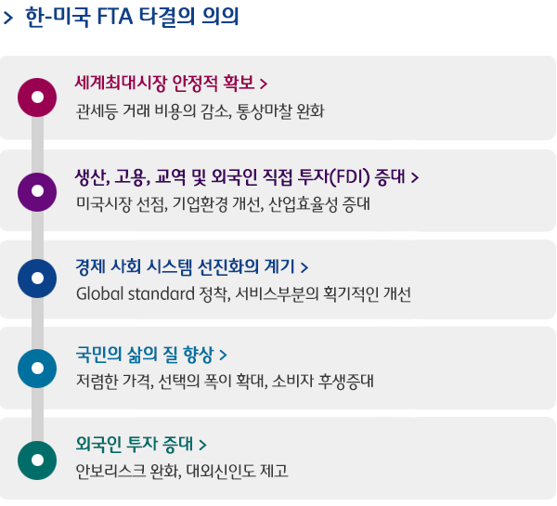
Task: Expand chevron after 투자(FDI) 증대
Action: pyautogui.click(x=414, y=177)
